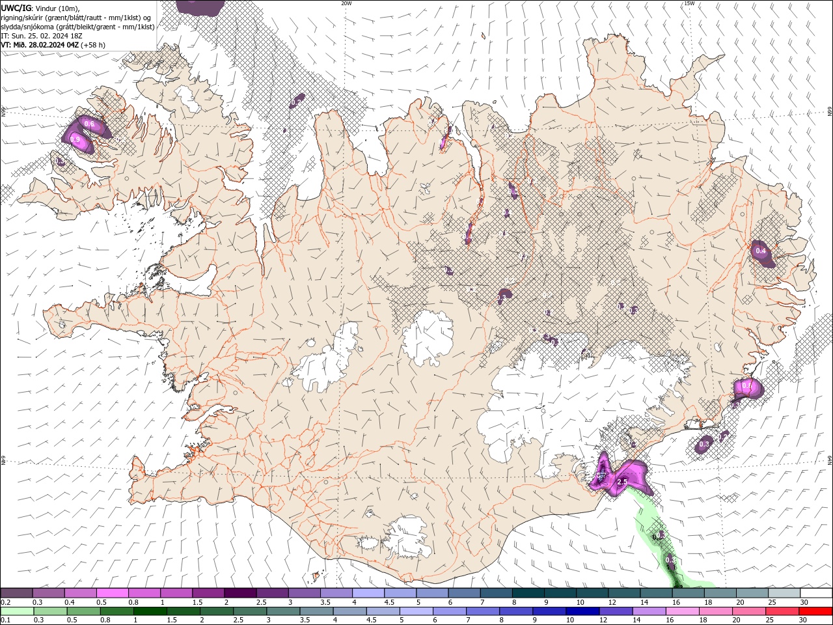Click the '0.1' label under lower color scale
Image resolution: width=833 pixels, height=625 pixels.
click(x=5, y=620)
